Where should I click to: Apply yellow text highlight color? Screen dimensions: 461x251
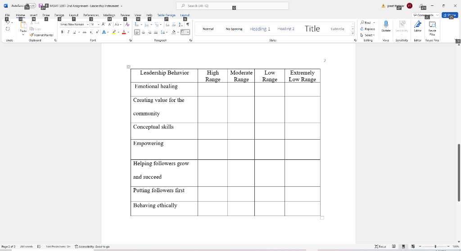pyautogui.click(x=114, y=32)
